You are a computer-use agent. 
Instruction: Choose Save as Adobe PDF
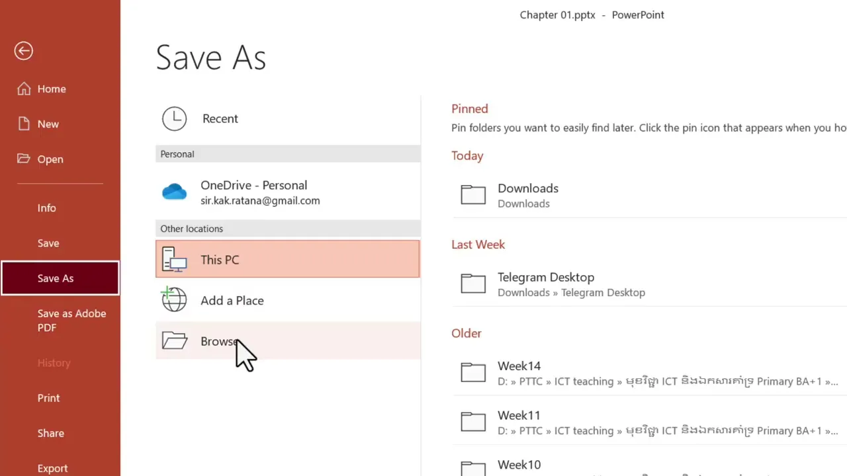(60, 320)
